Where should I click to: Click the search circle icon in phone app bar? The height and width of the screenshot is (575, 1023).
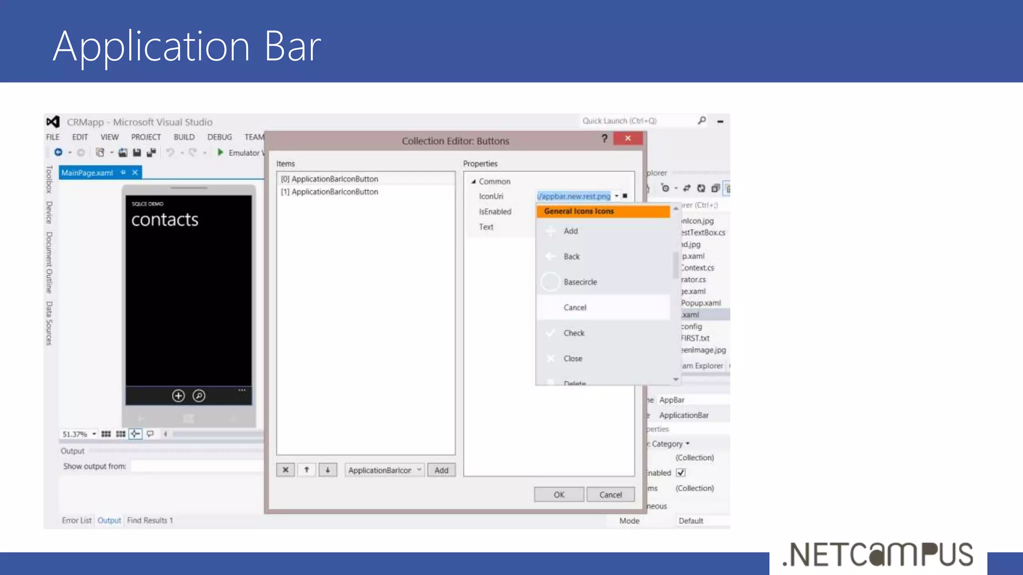click(x=199, y=396)
